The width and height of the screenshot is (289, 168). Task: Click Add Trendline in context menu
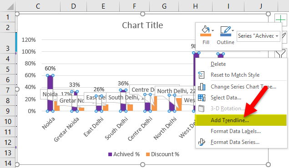point(241,120)
